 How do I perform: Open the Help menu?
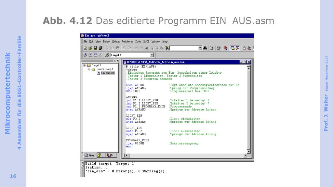(165, 42)
